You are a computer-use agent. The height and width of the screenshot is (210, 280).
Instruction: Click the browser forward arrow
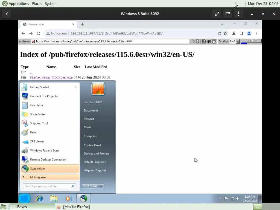tap(31, 33)
